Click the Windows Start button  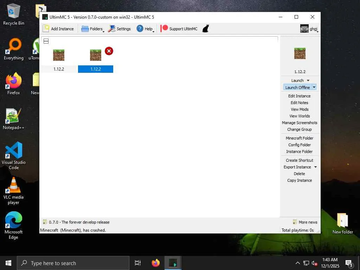[x=8, y=263]
